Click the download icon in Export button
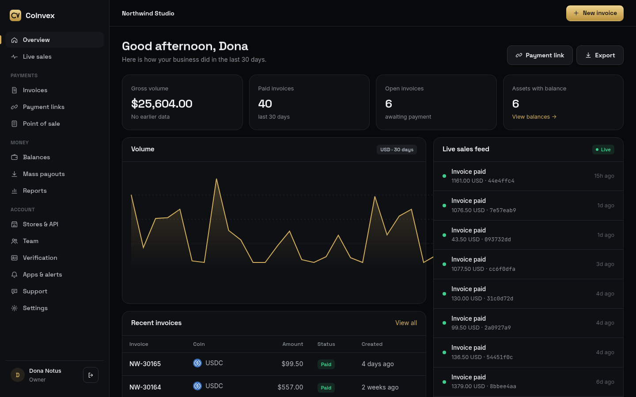Screen dimensions: 636x397 tap(588, 55)
